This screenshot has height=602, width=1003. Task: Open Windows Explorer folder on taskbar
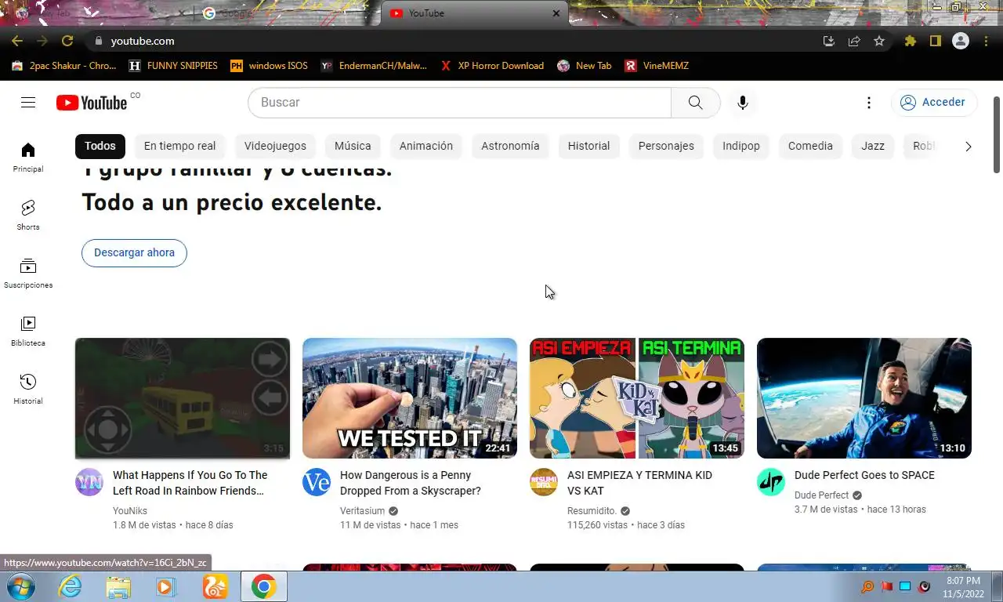[118, 586]
